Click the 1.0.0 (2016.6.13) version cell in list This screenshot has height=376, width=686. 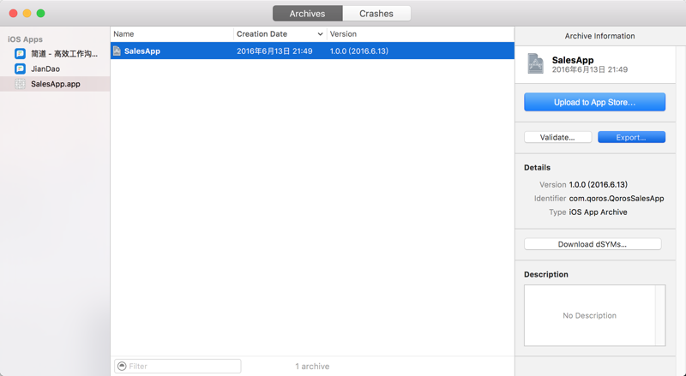tap(358, 51)
